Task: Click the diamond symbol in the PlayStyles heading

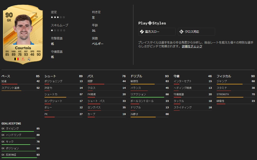Action: click(150, 23)
